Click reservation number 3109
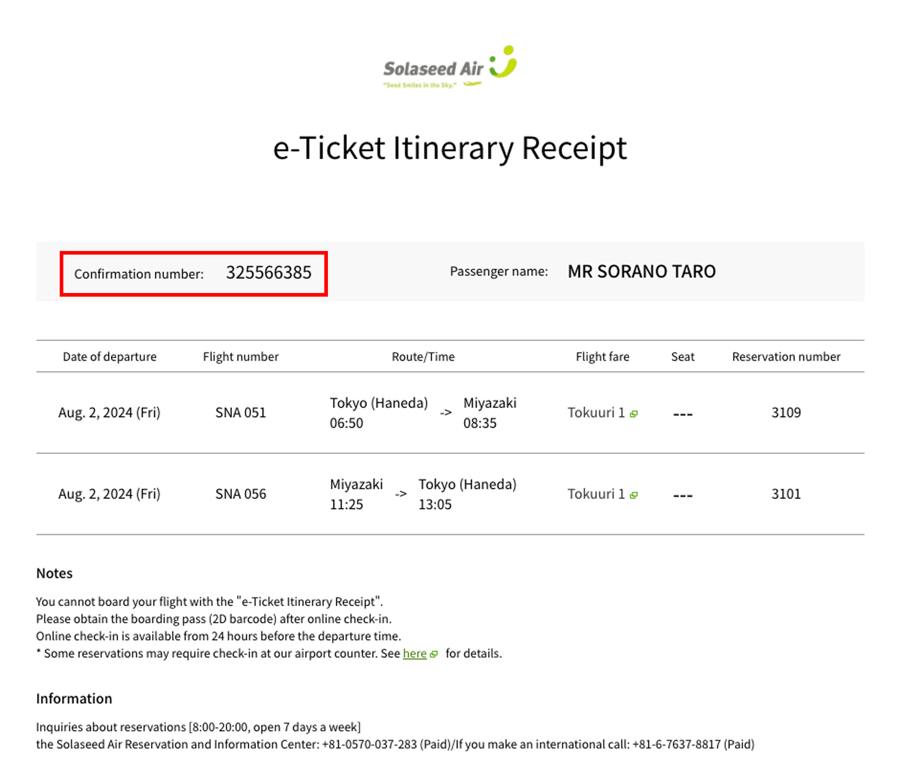 (x=786, y=412)
